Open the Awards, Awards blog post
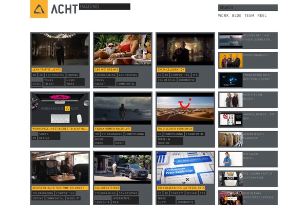Screen dimensions: 308x205 click(x=248, y=119)
